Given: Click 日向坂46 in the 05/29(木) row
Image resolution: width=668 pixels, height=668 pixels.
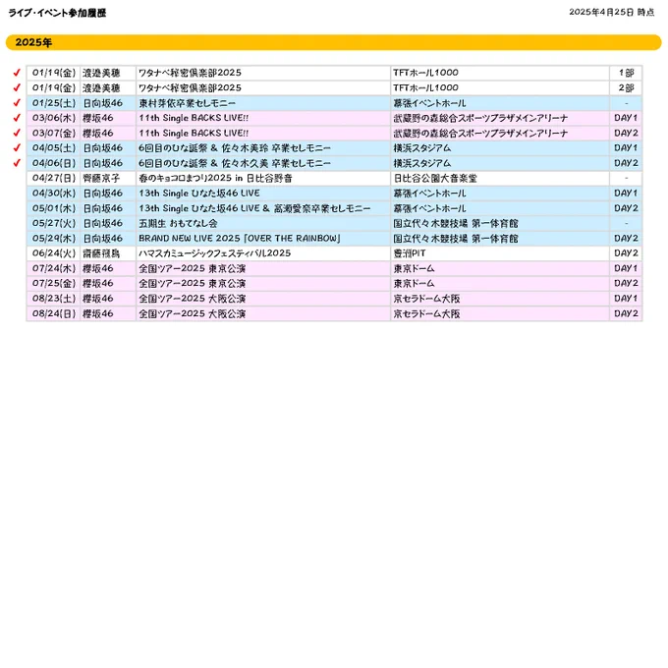Looking at the screenshot, I should click(x=103, y=238).
